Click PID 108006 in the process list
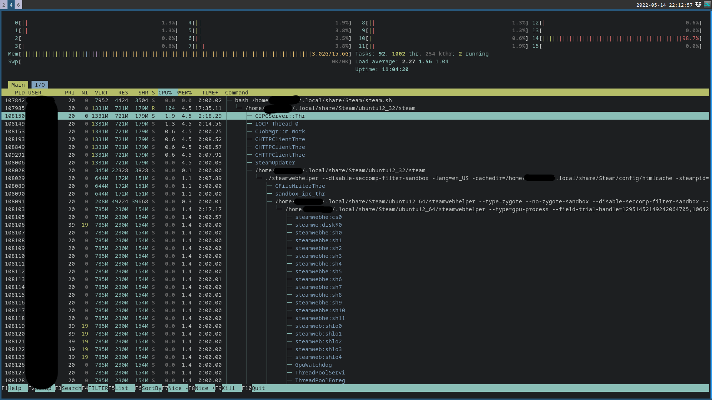 pyautogui.click(x=15, y=163)
